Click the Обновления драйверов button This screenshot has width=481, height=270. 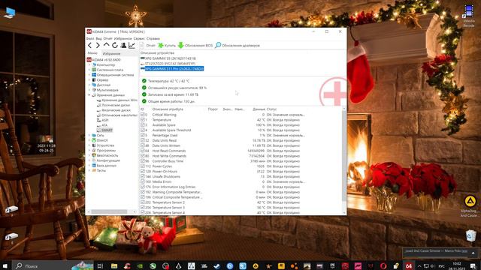click(237, 45)
